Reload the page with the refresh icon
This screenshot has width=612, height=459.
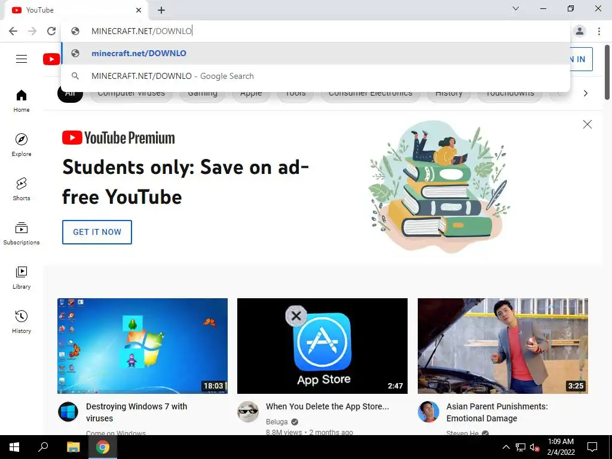(51, 31)
